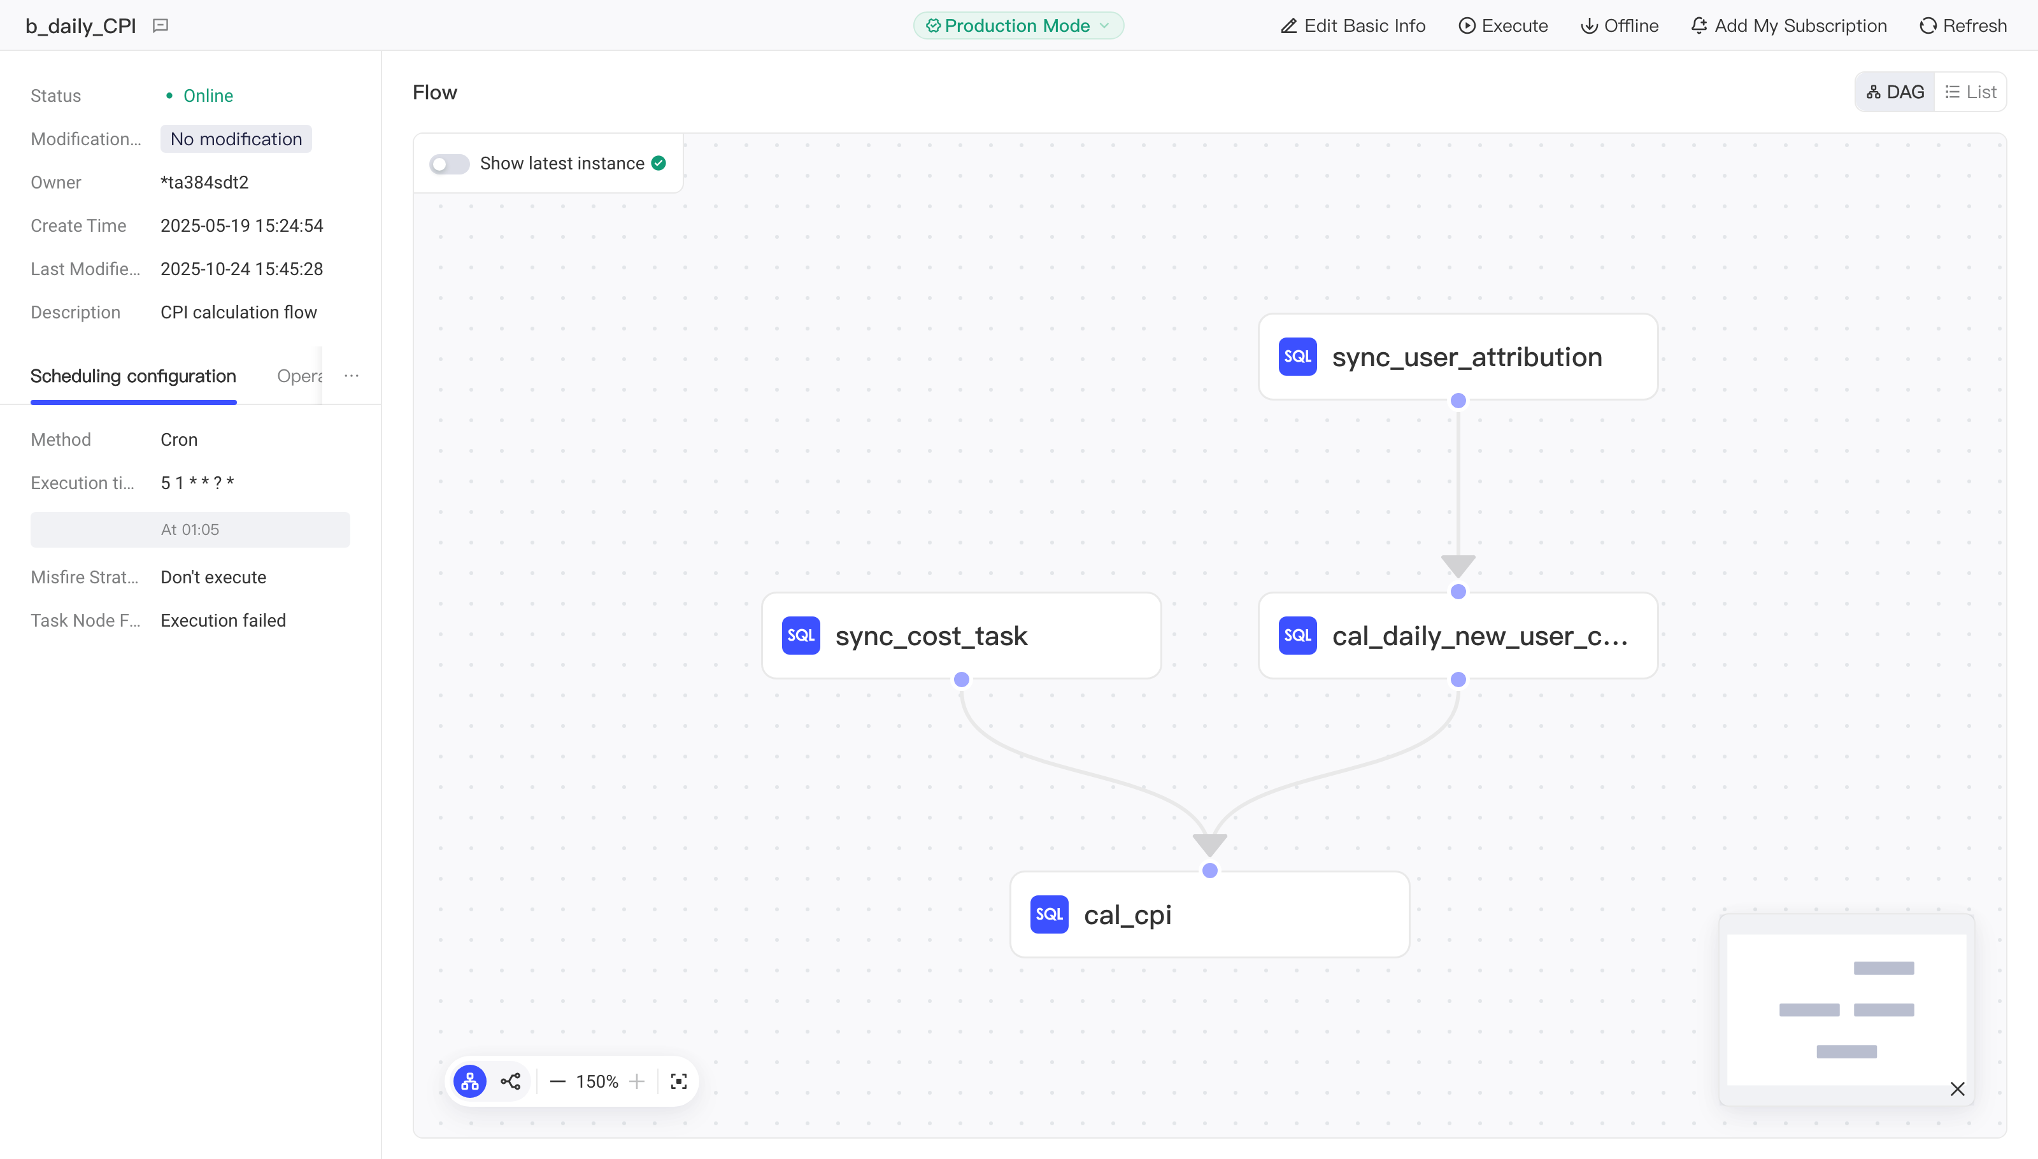Screen dimensions: 2038x1159
Task: Click output port of cal_daily_new_user_c... node
Action: coord(1458,679)
